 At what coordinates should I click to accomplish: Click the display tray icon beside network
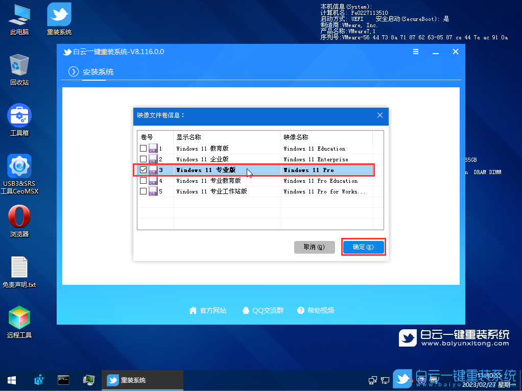385,380
